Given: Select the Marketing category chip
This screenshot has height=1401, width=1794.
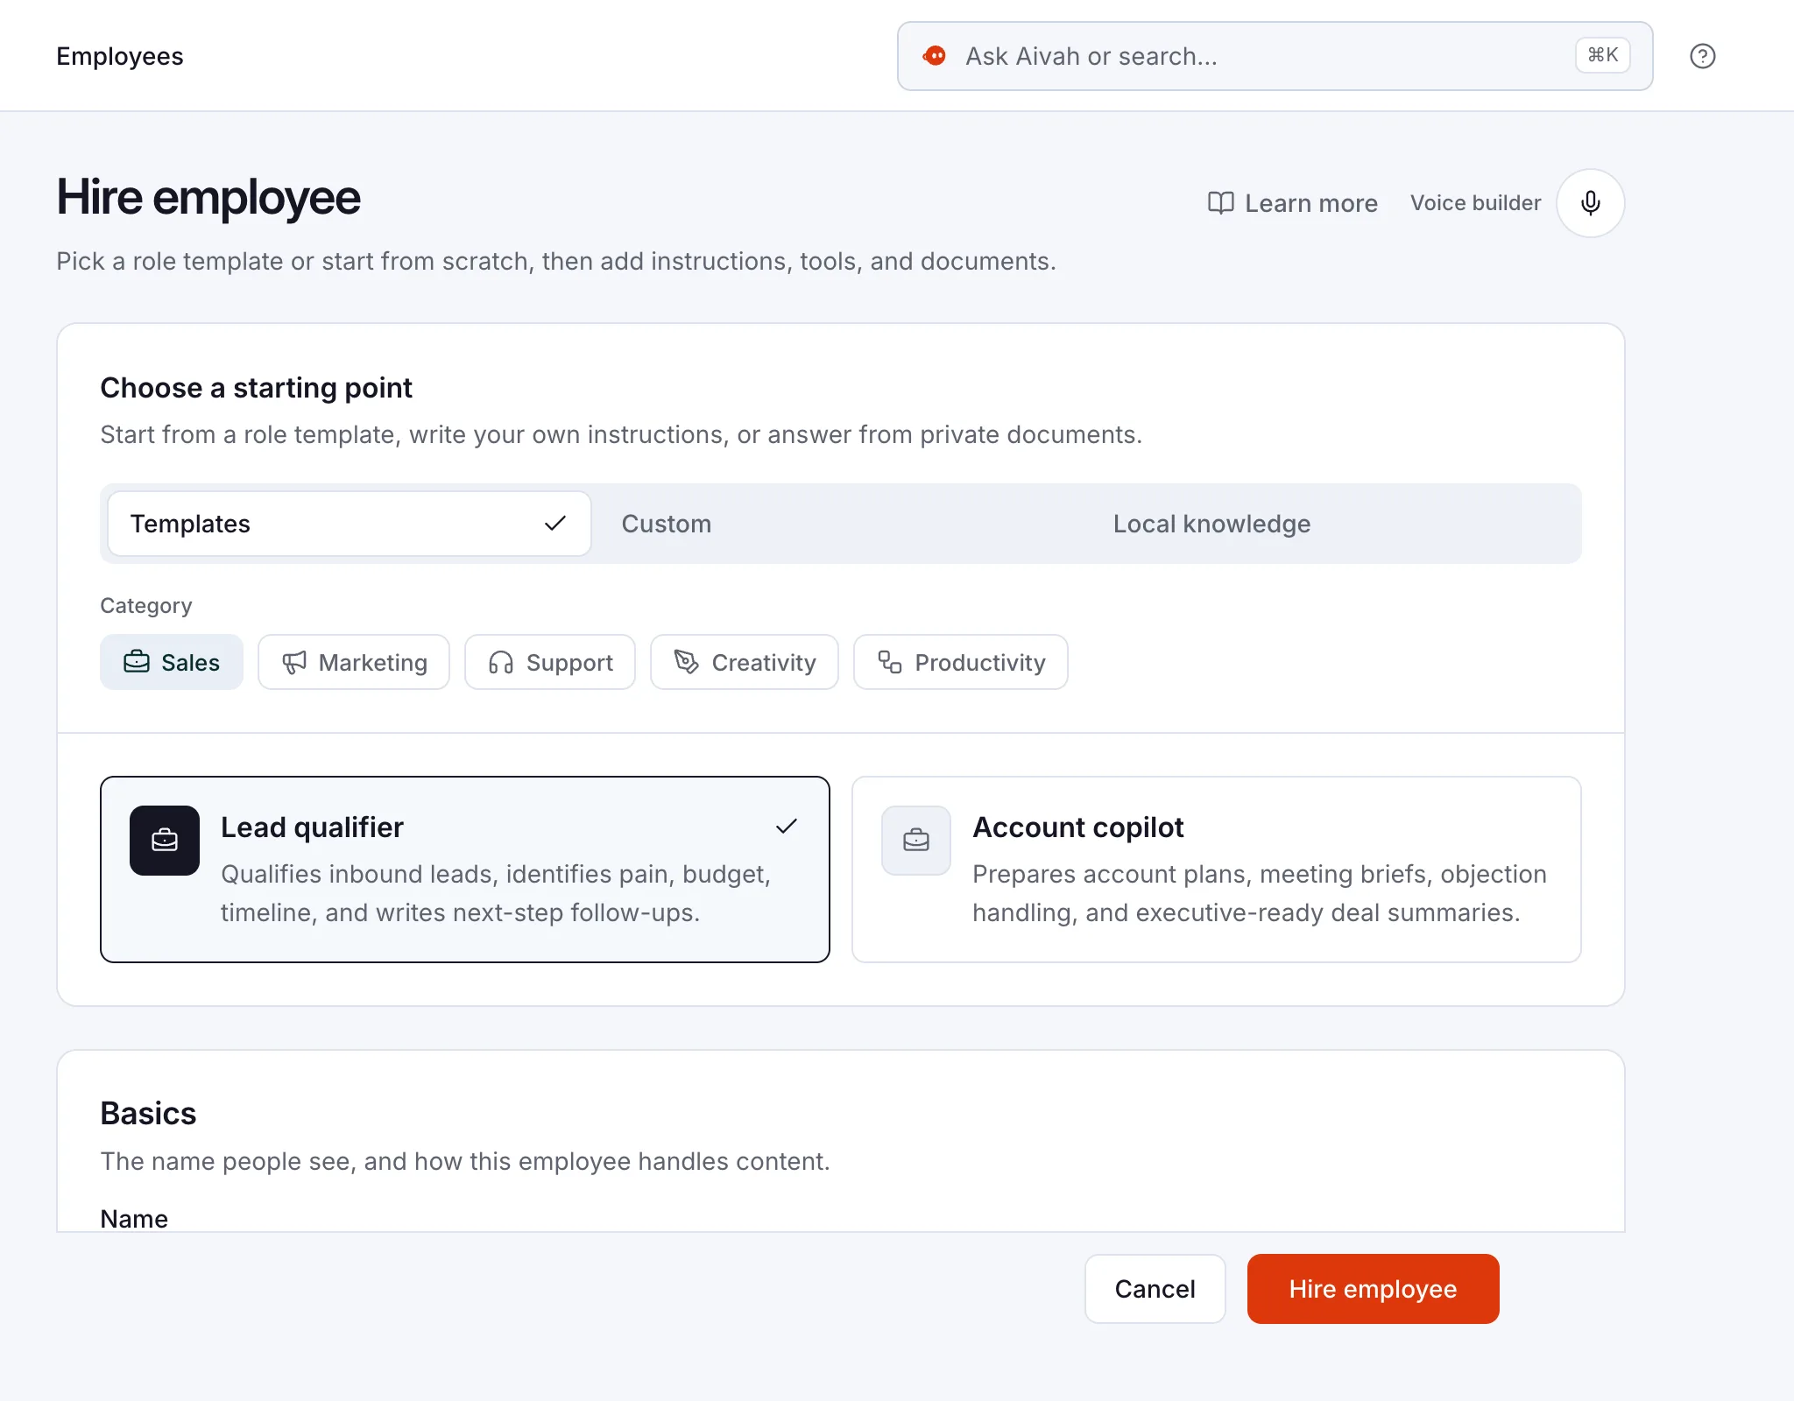Looking at the screenshot, I should pos(354,662).
